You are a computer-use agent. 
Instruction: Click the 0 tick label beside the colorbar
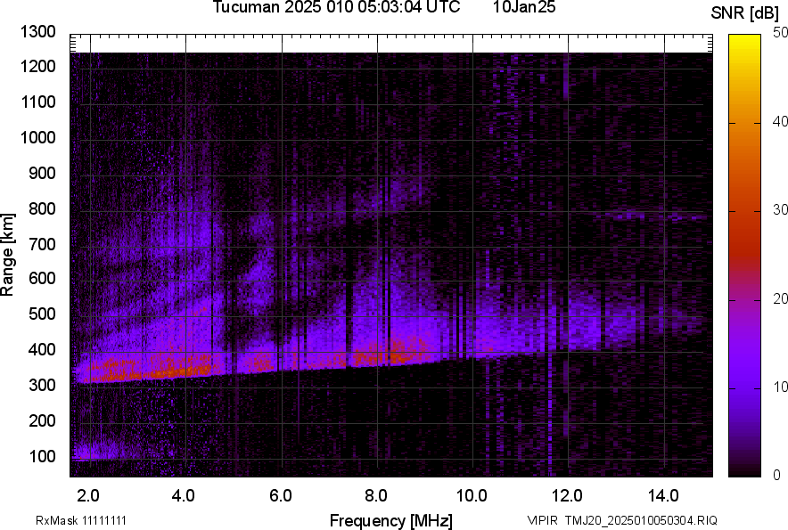pos(776,476)
